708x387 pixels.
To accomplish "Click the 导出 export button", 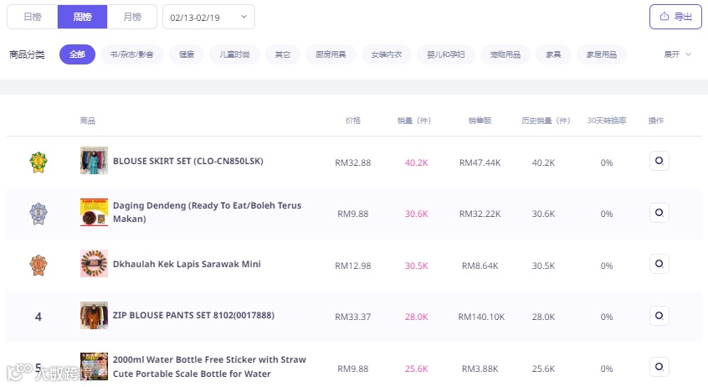I will tap(675, 17).
